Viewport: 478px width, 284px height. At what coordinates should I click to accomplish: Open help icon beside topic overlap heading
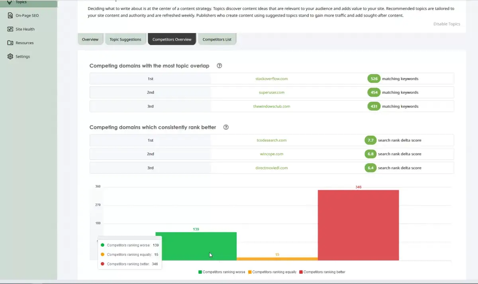tap(219, 66)
